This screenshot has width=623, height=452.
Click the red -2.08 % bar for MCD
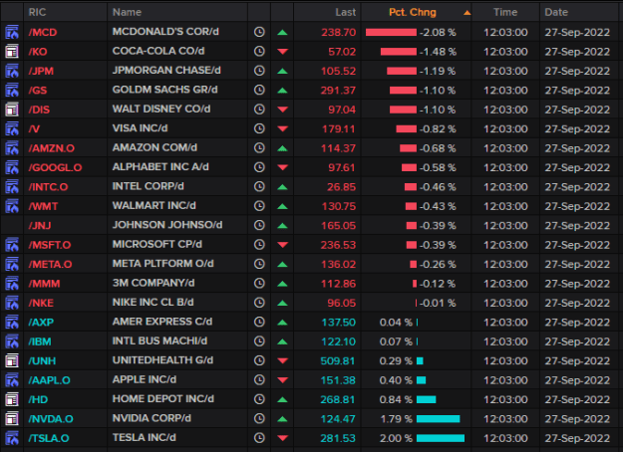coord(391,32)
